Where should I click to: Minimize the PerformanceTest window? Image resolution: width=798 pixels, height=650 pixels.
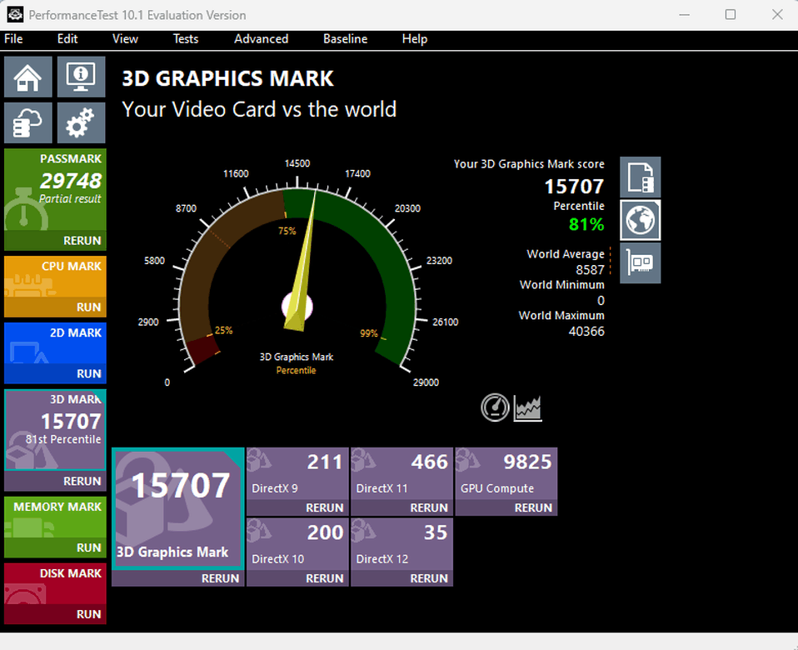tap(685, 15)
